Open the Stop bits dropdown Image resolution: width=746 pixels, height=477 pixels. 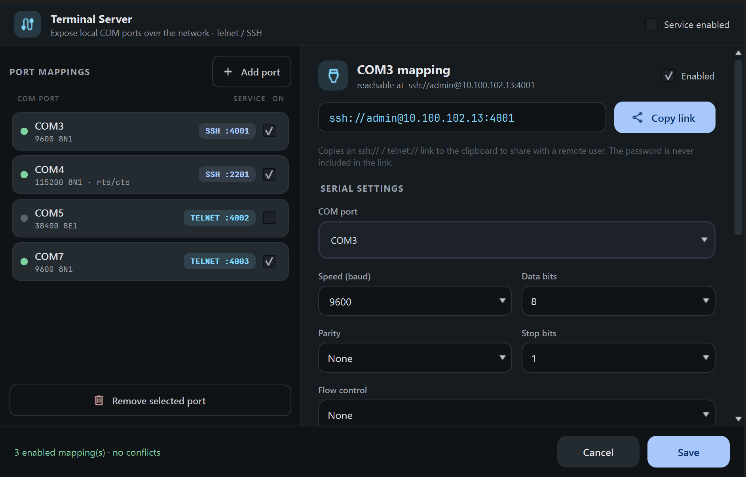(x=618, y=358)
